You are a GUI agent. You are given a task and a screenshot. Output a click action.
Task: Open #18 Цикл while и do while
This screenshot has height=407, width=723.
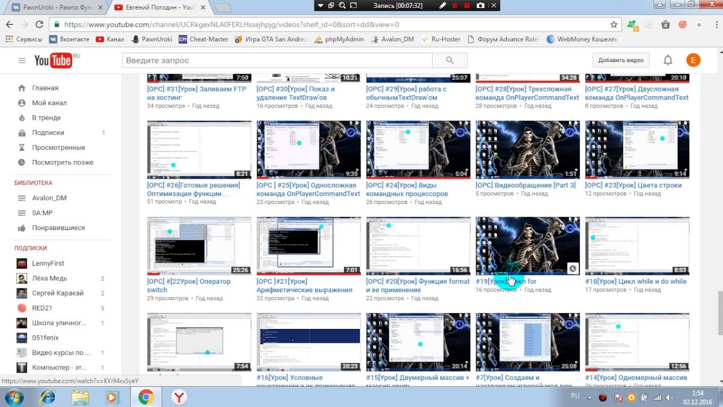click(x=636, y=282)
